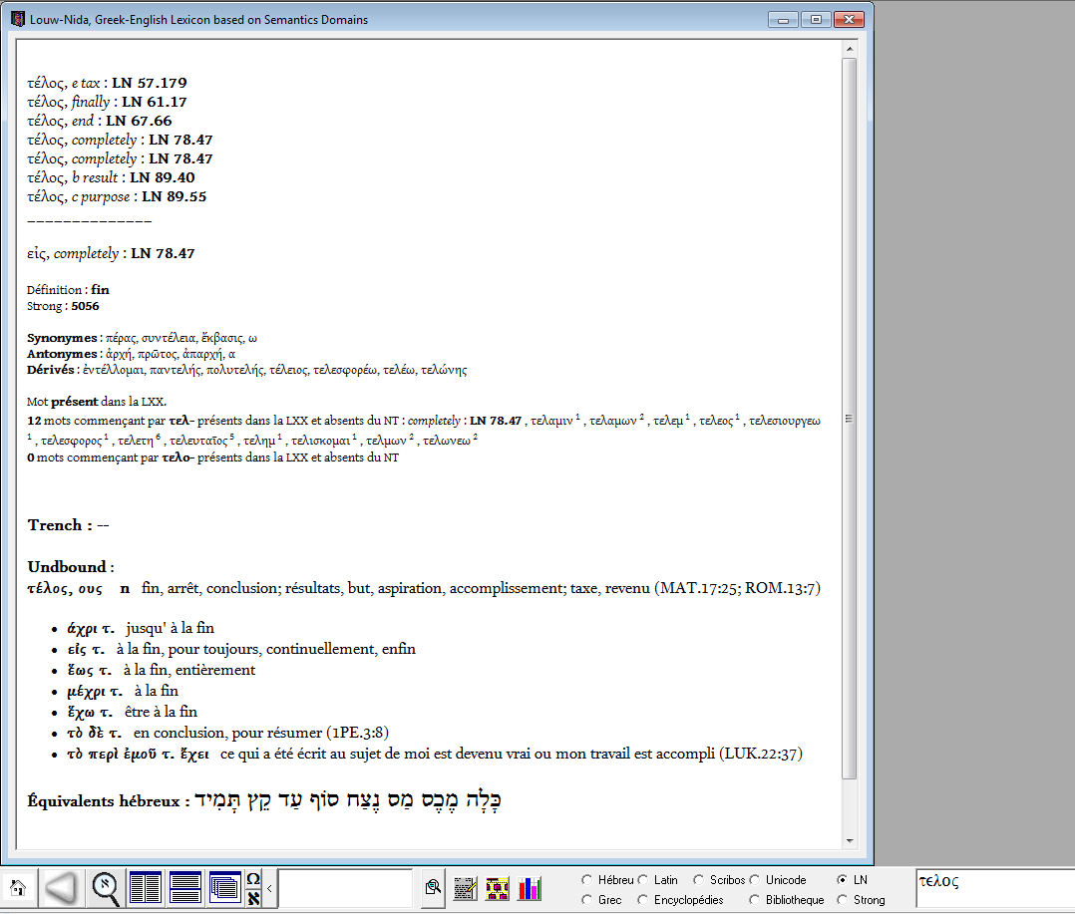Open the hierarchy diagram tool icon
The image size is (1075, 914).
497,889
